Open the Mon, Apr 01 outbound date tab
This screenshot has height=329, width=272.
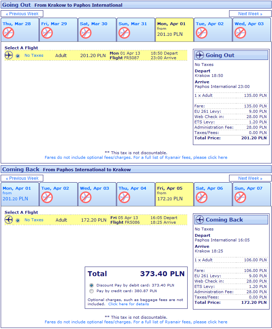coord(174,29)
